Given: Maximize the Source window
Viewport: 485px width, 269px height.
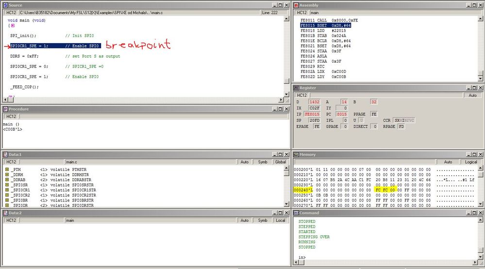Looking at the screenshot, I should coord(280,5).
